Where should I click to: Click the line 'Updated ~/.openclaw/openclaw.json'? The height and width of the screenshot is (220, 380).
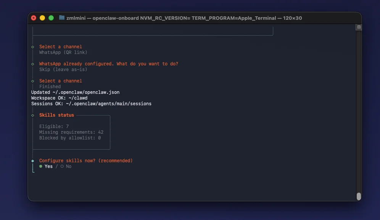pos(76,92)
